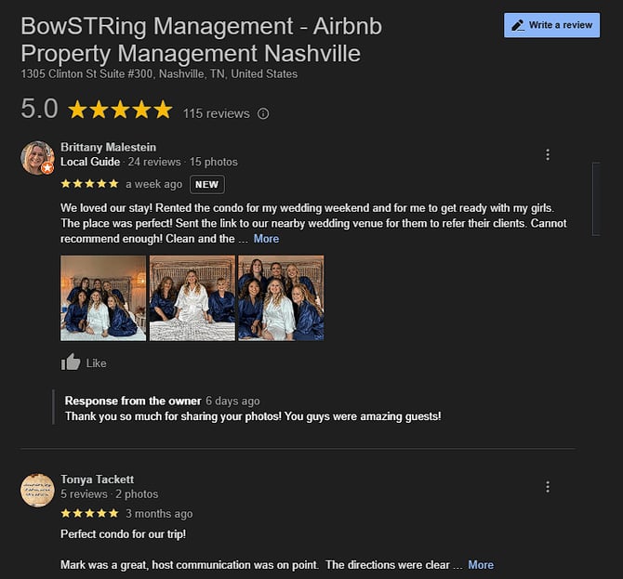Viewport: 623px width, 579px height.
Task: Click the Brittany Malestein reviewer name
Action: click(x=108, y=147)
